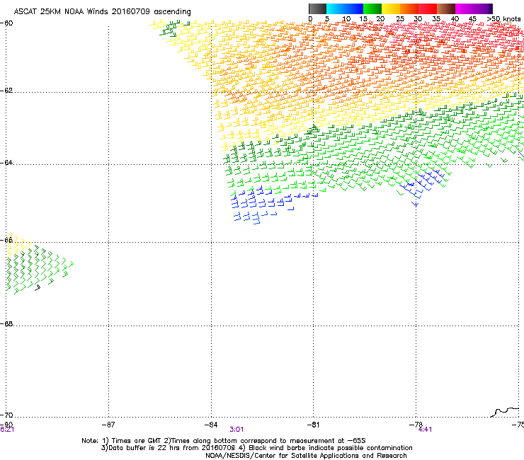This screenshot has height=460, width=524.
Task: Click the purple 3:01 time stamp
Action: point(237,430)
